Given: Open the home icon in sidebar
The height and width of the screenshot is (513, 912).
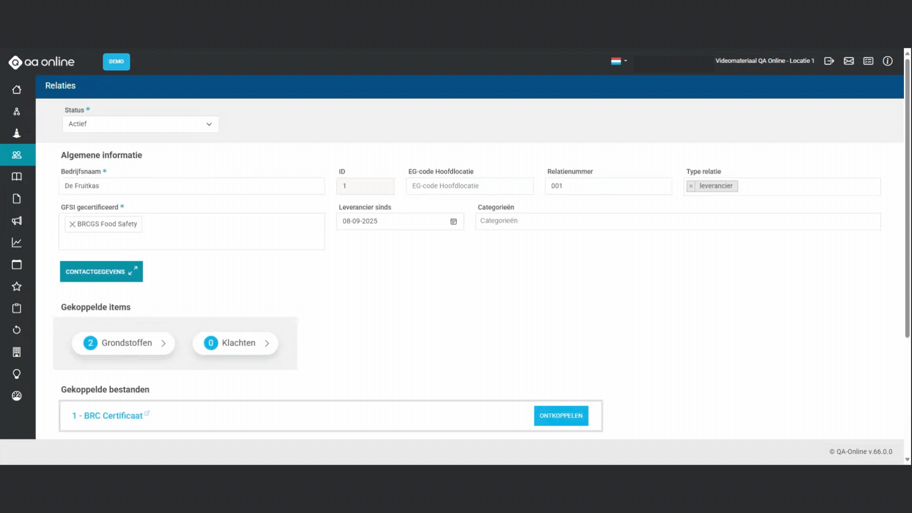Looking at the screenshot, I should (x=17, y=90).
